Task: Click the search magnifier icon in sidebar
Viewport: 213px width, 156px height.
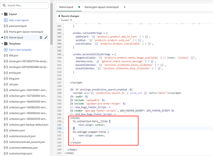Action: (x=4, y=5)
